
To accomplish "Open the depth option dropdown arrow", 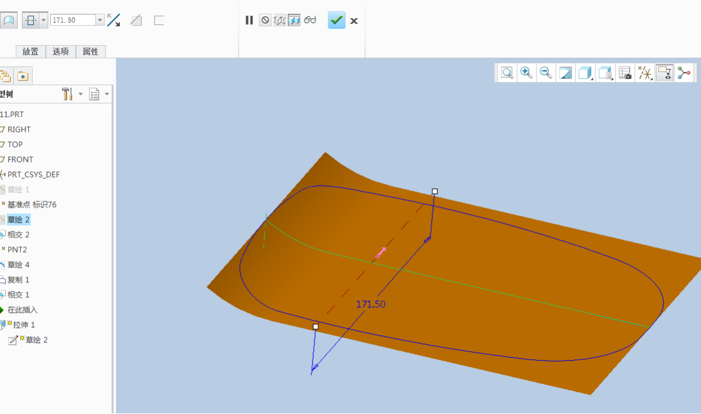I will point(43,20).
